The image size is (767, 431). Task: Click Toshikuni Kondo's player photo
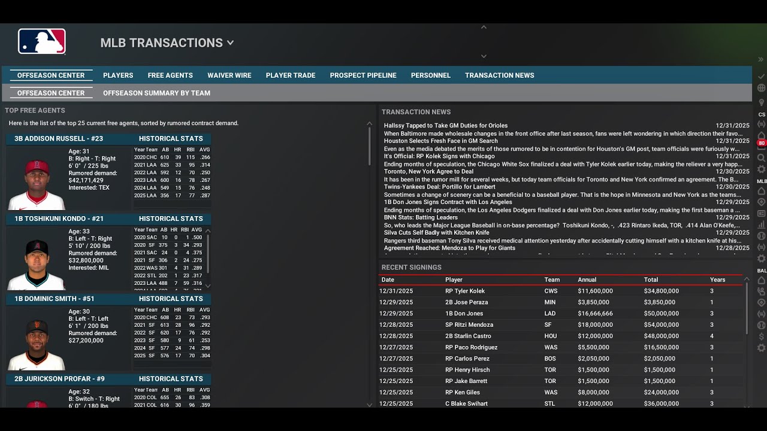tap(37, 264)
